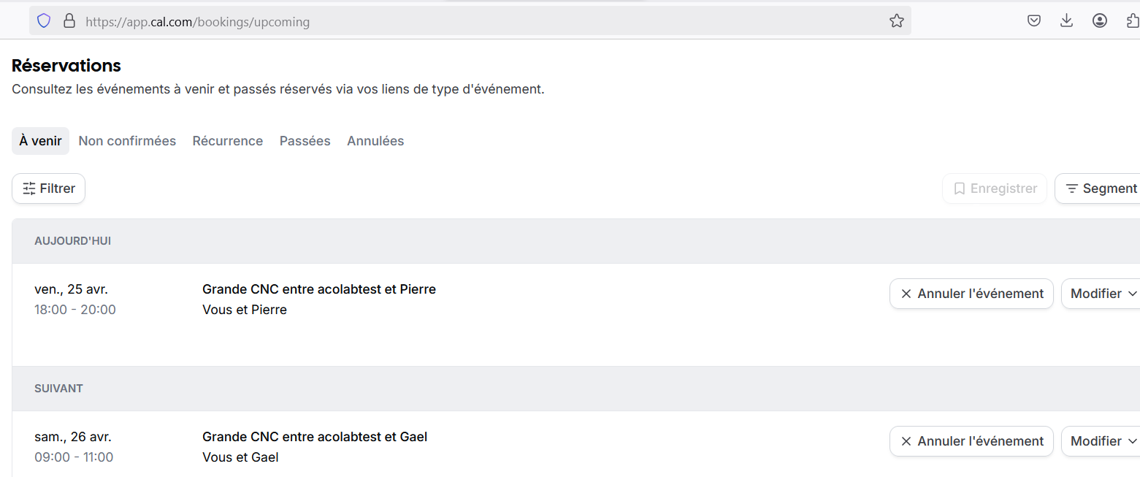1140x477 pixels.
Task: Open the Firefox account profile icon
Action: (x=1100, y=20)
